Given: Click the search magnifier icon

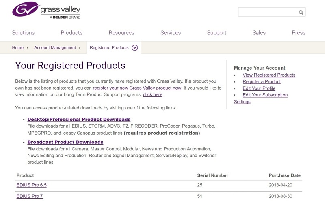Looking at the screenshot, I should (301, 12).
